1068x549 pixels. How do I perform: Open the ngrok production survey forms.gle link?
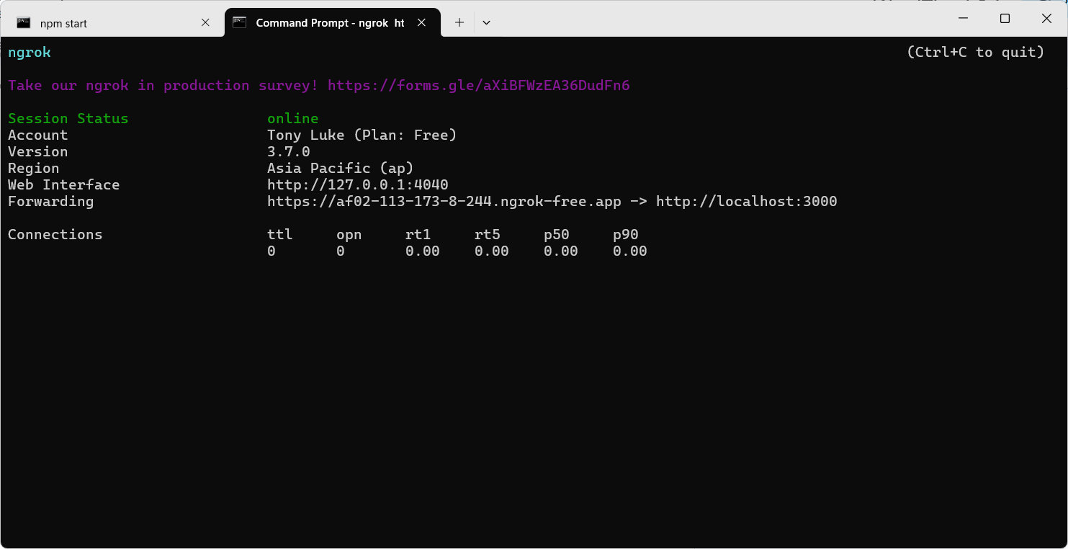(x=479, y=86)
